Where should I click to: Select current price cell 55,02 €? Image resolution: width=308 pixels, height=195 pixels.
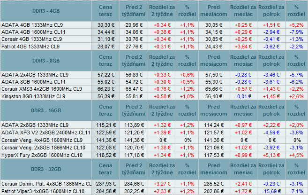105,82
